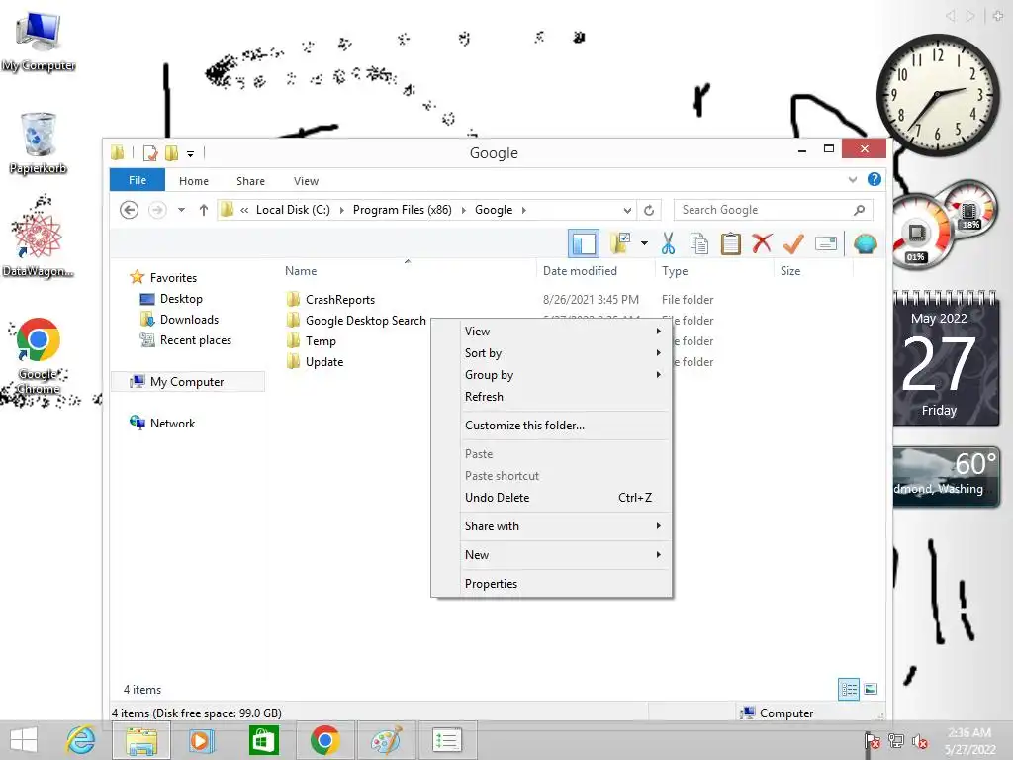The height and width of the screenshot is (760, 1013).
Task: Select the Update folder
Action: [324, 362]
